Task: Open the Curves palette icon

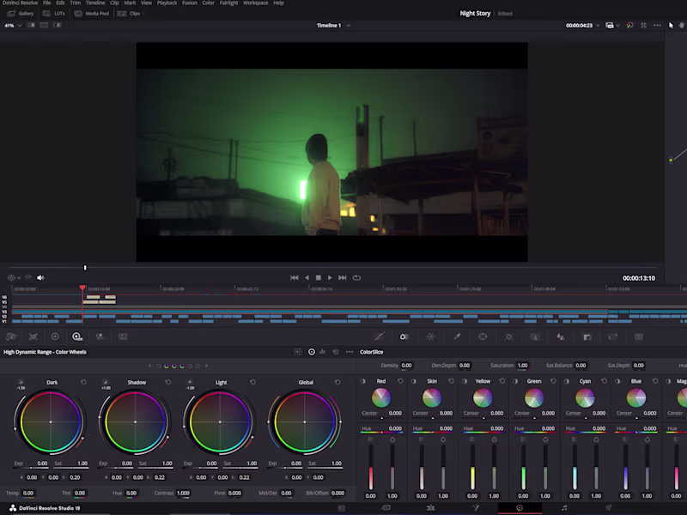Action: tap(379, 337)
